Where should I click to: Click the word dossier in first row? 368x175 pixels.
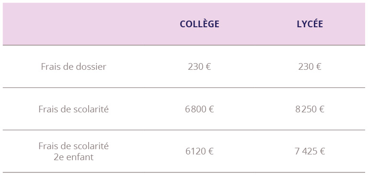pos(91,66)
